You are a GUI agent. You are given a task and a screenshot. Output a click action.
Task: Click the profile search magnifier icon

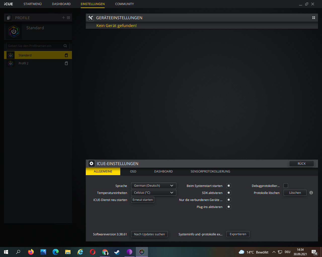coord(65,46)
